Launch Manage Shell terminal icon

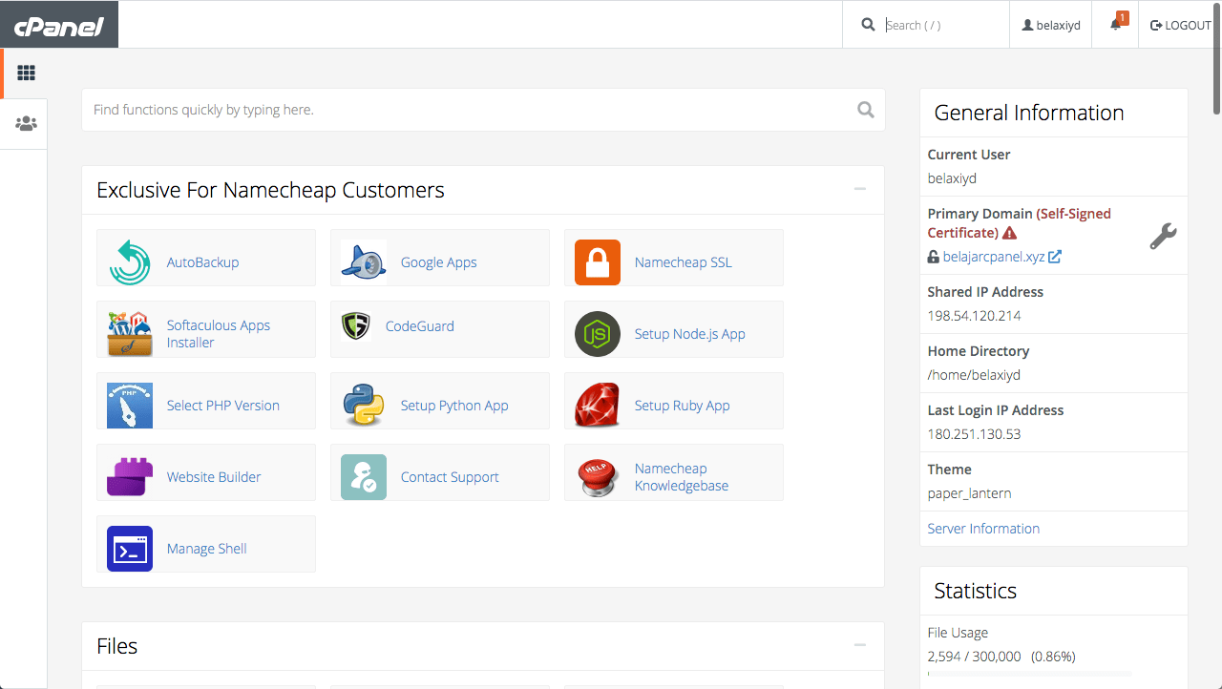(130, 548)
